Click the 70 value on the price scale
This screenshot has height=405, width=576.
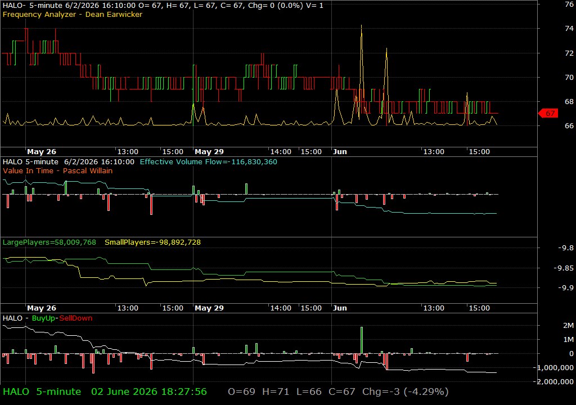pyautogui.click(x=569, y=78)
